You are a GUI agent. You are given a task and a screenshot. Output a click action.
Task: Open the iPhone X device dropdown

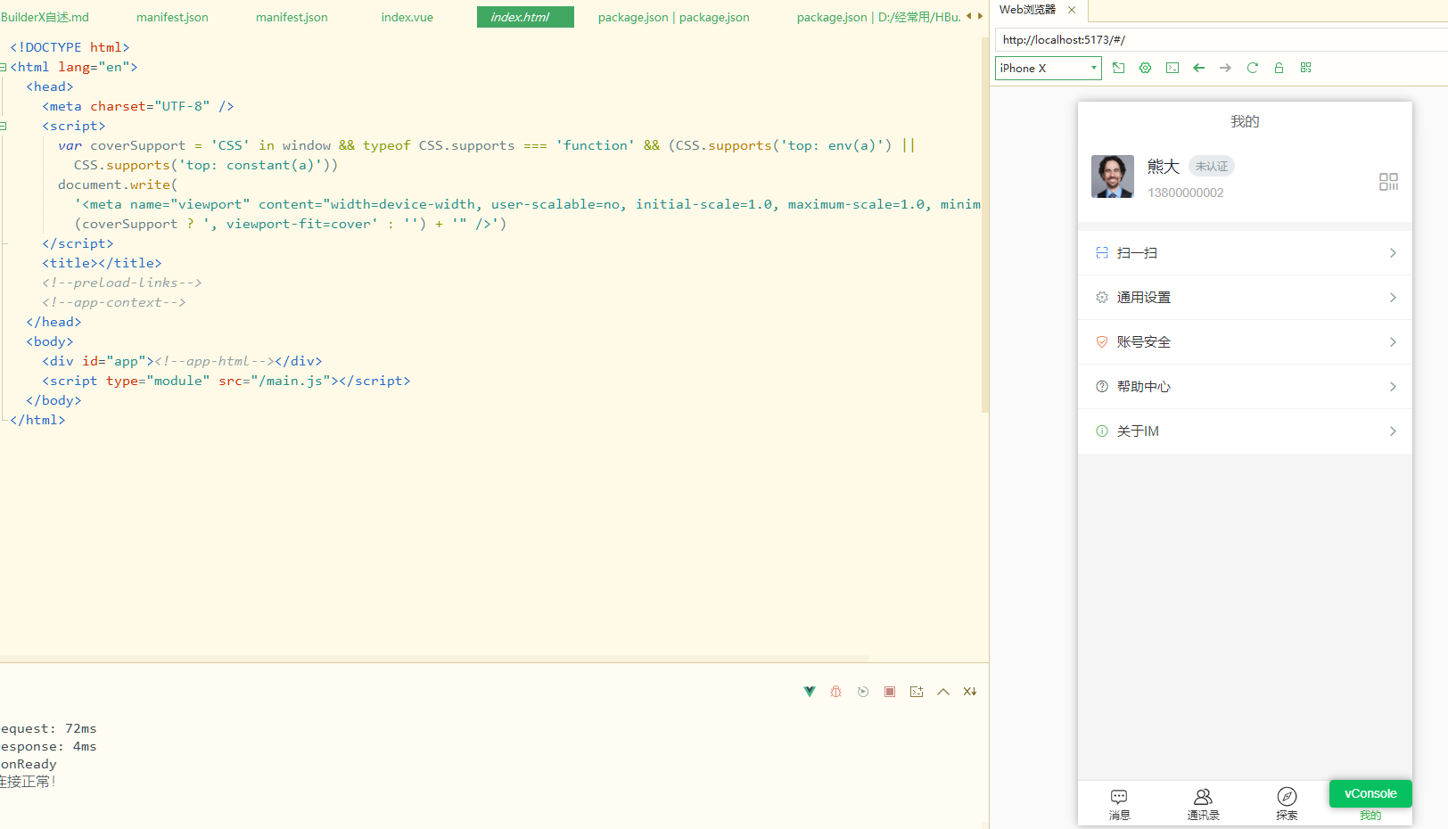(1049, 68)
